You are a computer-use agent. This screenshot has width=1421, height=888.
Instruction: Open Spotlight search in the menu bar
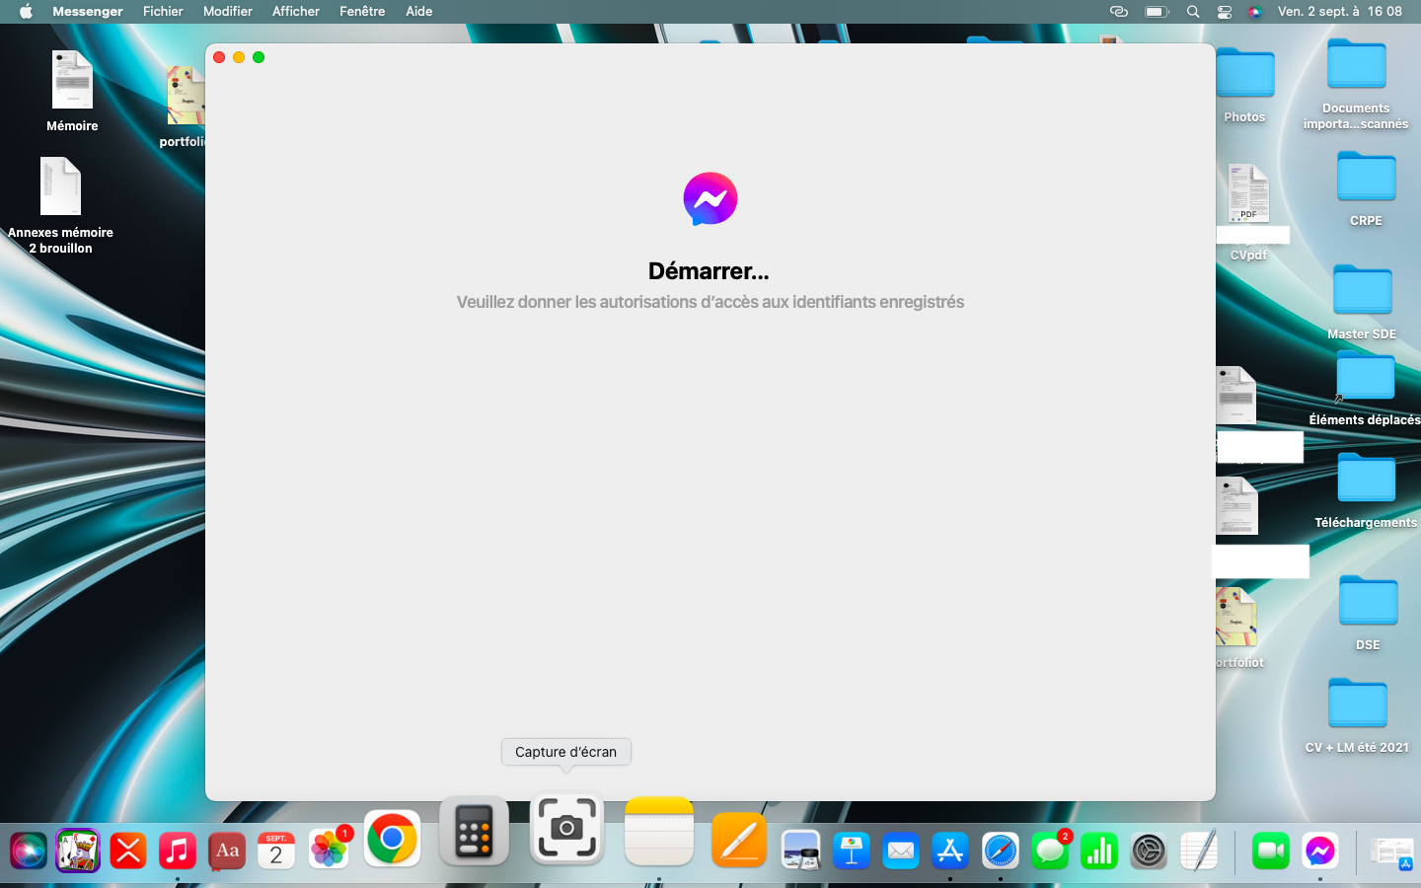point(1193,12)
